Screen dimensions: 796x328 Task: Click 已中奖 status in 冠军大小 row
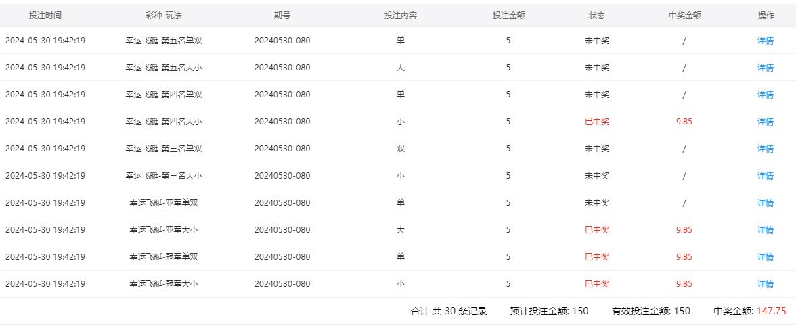click(597, 284)
